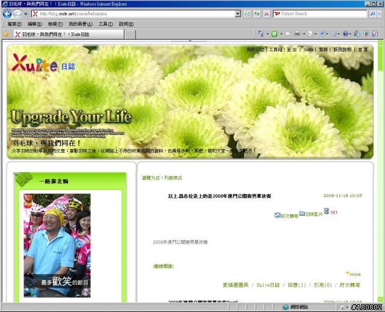This screenshot has width=385, height=312.
Task: Click the empty New Tab button
Action: coord(130,35)
